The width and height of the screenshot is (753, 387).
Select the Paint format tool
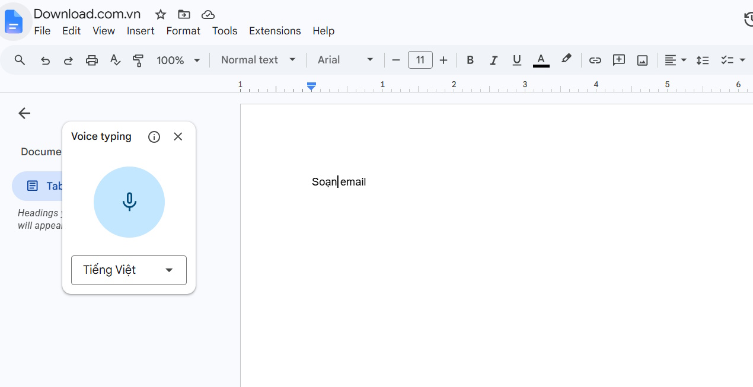[x=138, y=60]
